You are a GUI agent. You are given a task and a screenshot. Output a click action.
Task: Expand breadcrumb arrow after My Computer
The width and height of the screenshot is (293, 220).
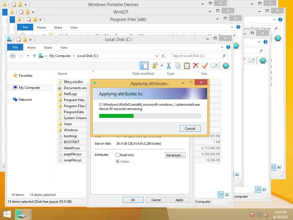74,56
